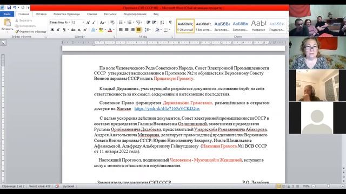
Task: Click word count Число слов in status bar
Action: 39,186
